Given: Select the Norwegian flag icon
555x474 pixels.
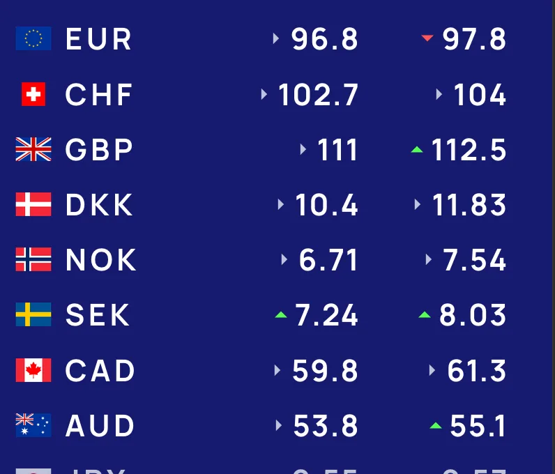Looking at the screenshot, I should point(33,259).
